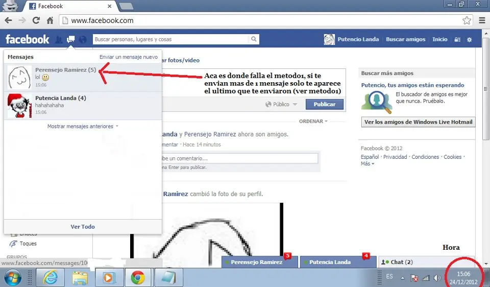Open the Chrome menu icon
490x287 pixels.
pyautogui.click(x=482, y=20)
